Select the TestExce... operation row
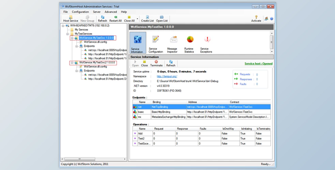 point(201,144)
